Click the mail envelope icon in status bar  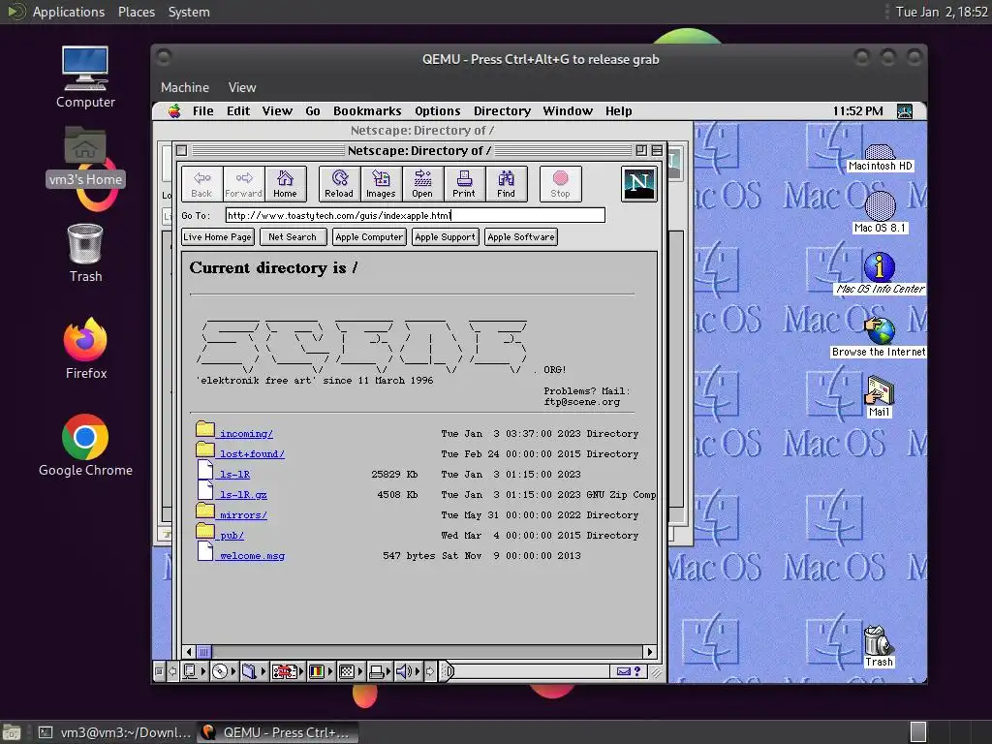[x=624, y=671]
